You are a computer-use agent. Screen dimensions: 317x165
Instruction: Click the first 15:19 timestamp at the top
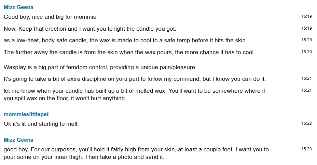pyautogui.click(x=306, y=16)
